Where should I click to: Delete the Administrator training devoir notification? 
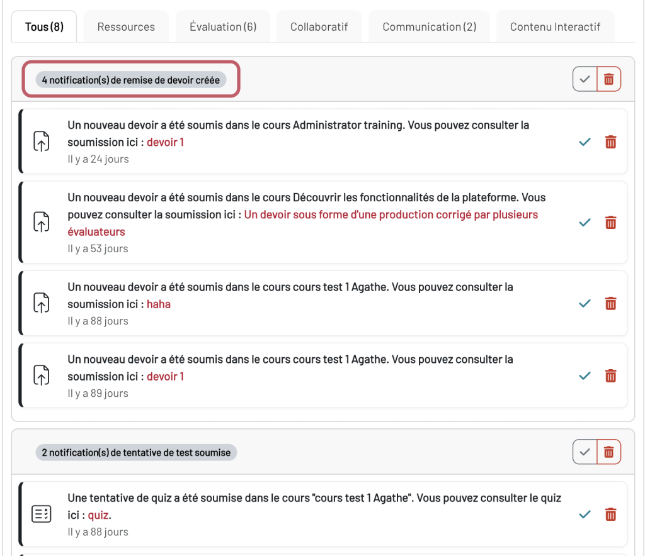coord(610,142)
